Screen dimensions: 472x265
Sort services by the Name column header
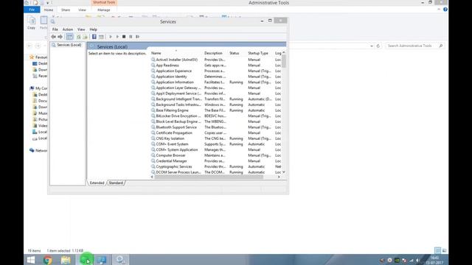point(176,53)
